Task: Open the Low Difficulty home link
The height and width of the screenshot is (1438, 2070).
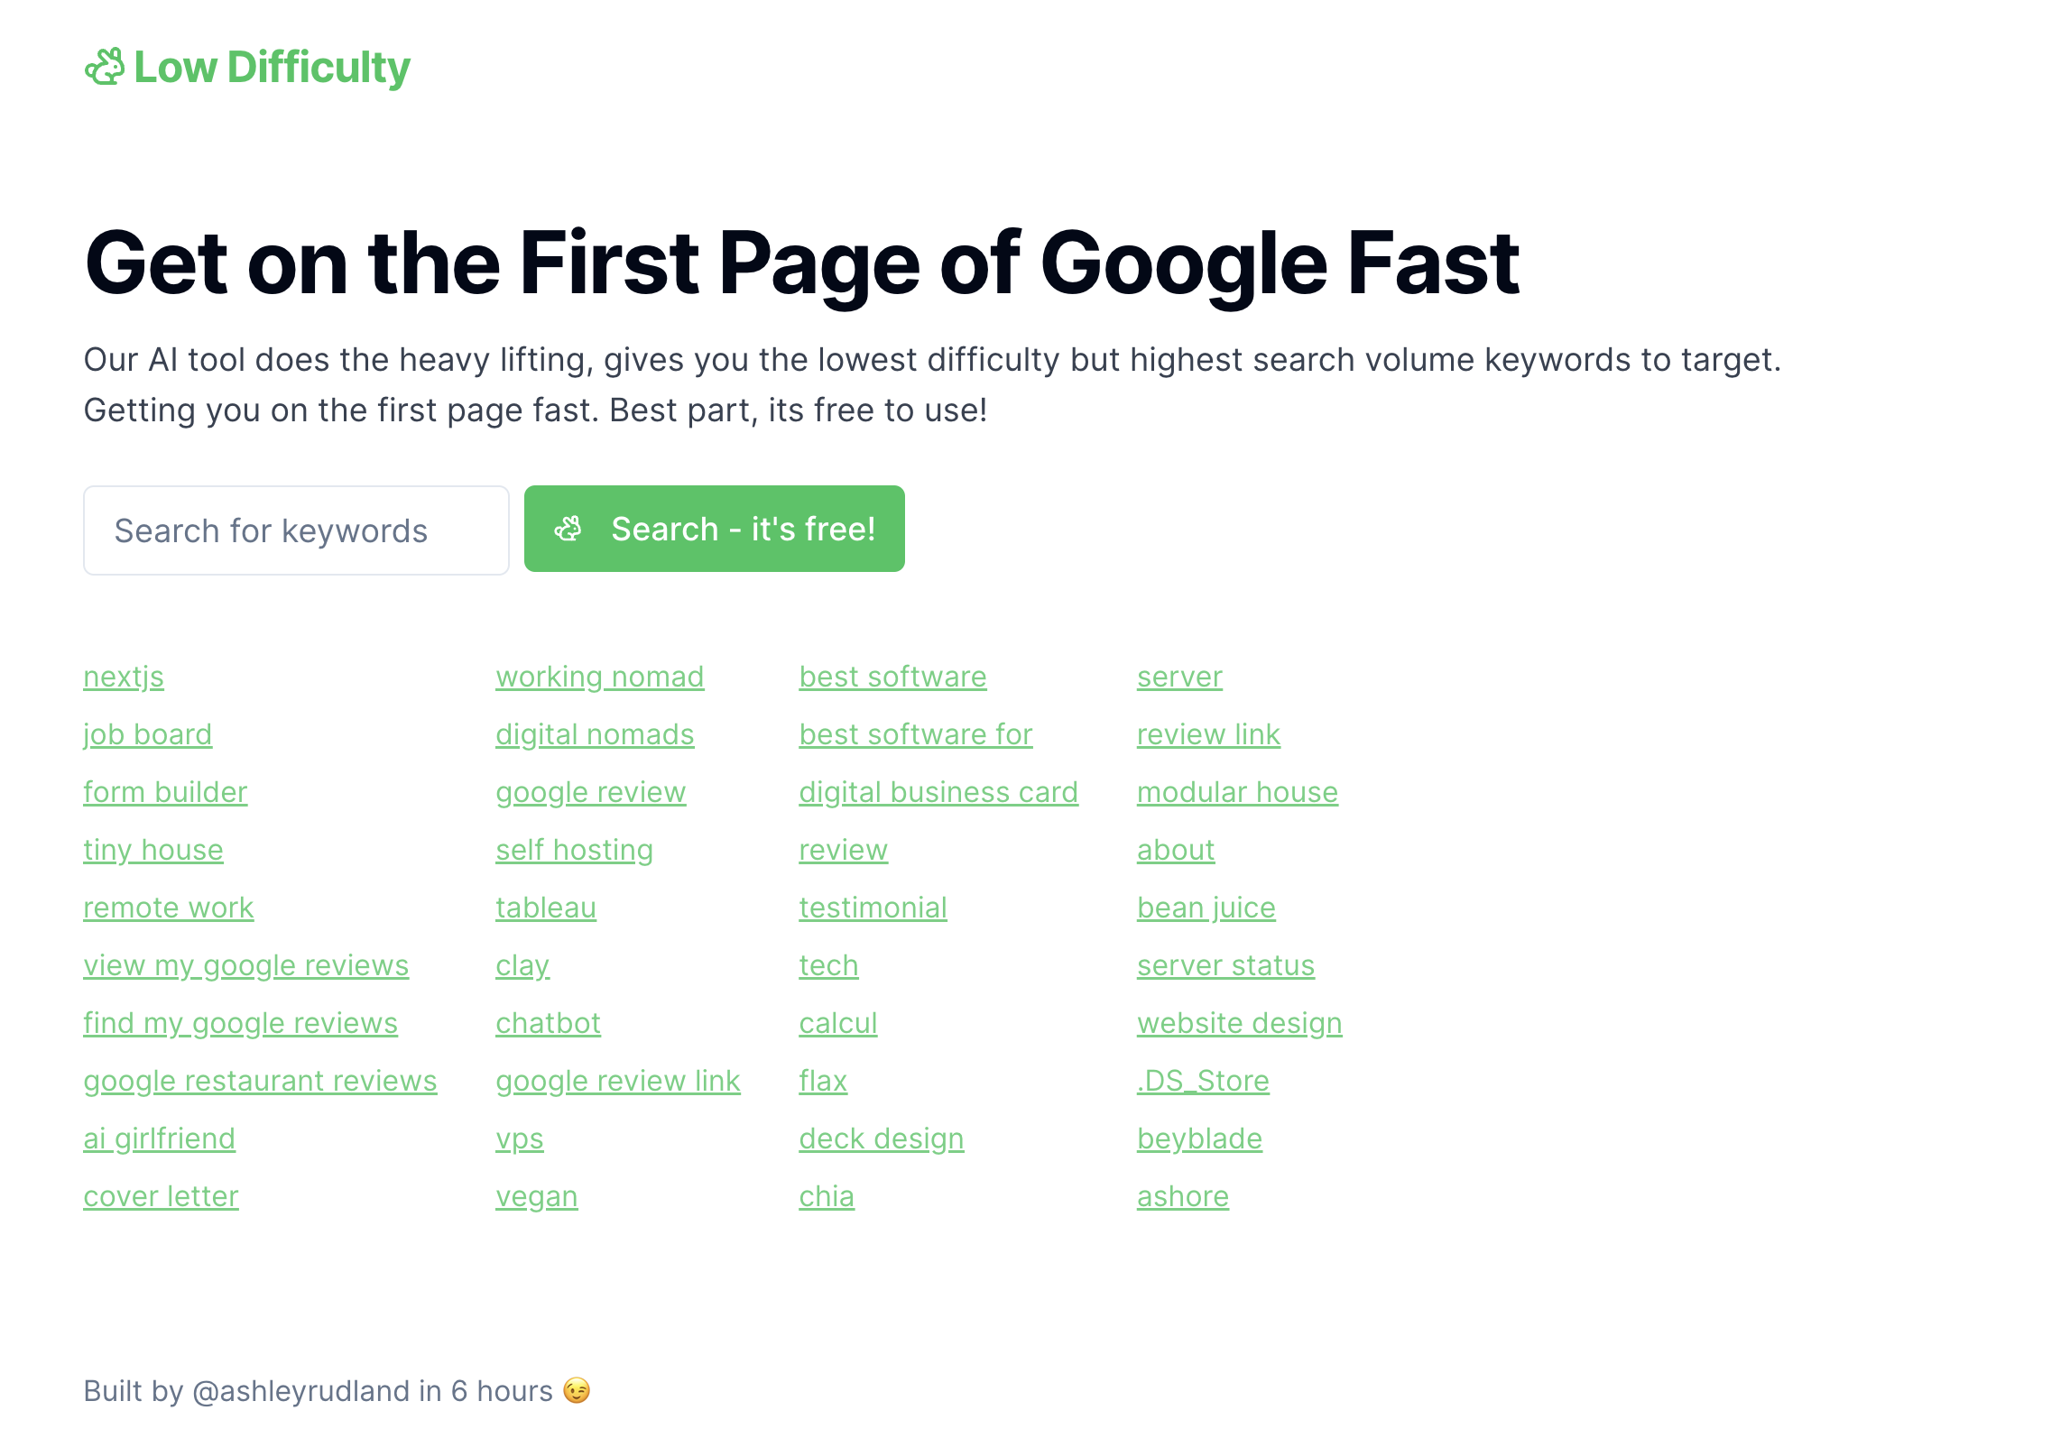Action: click(x=247, y=68)
